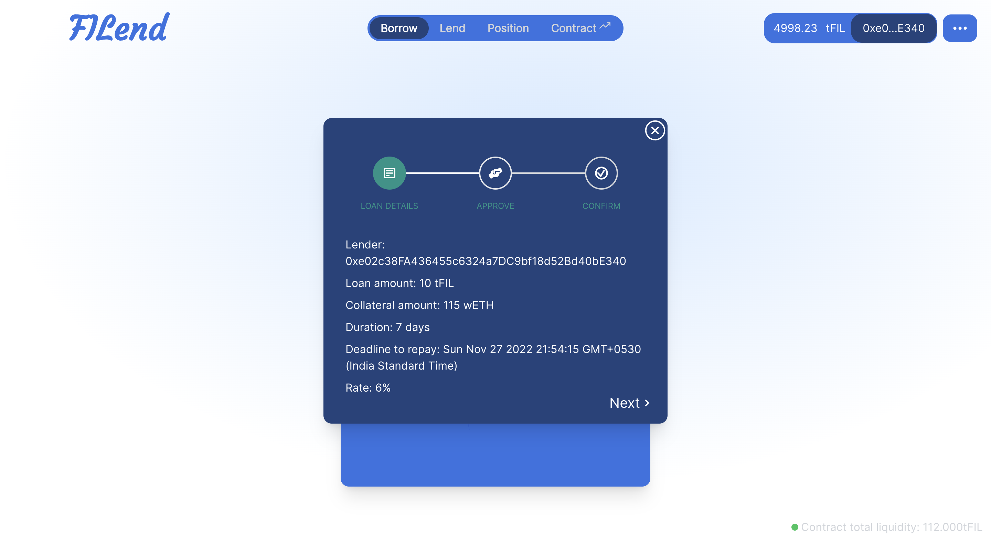Switch to the Lend tab
Viewport: 991px width, 543px height.
click(452, 28)
